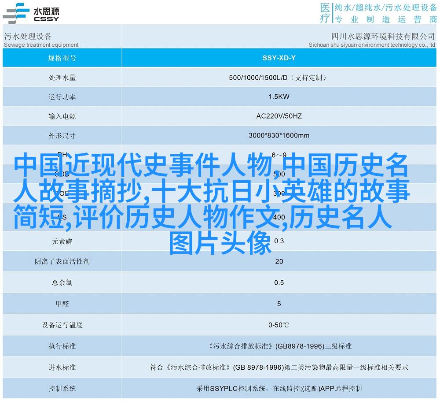This screenshot has width=440, height=401.
Task: Select the value AC220V/50HZ
Action: [x=279, y=116]
